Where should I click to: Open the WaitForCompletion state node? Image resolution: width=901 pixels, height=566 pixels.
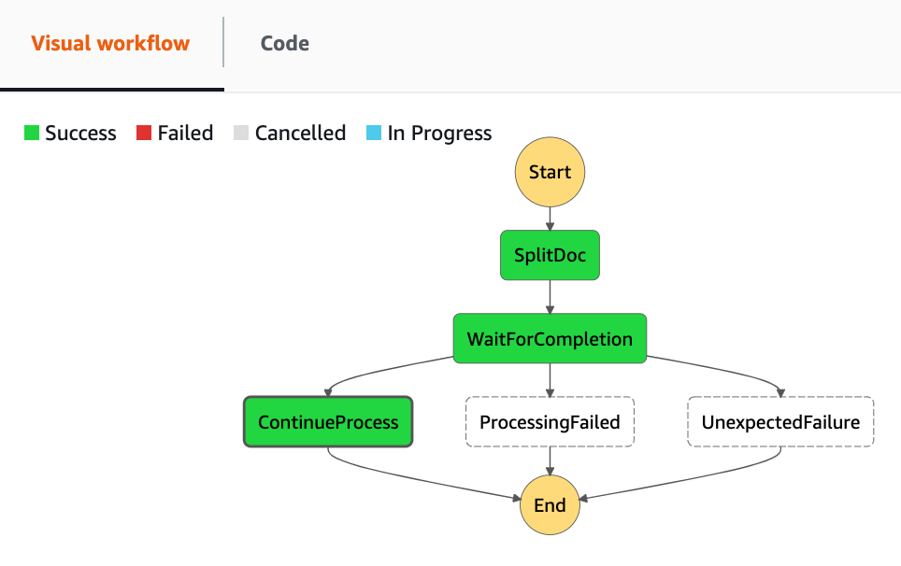550,338
